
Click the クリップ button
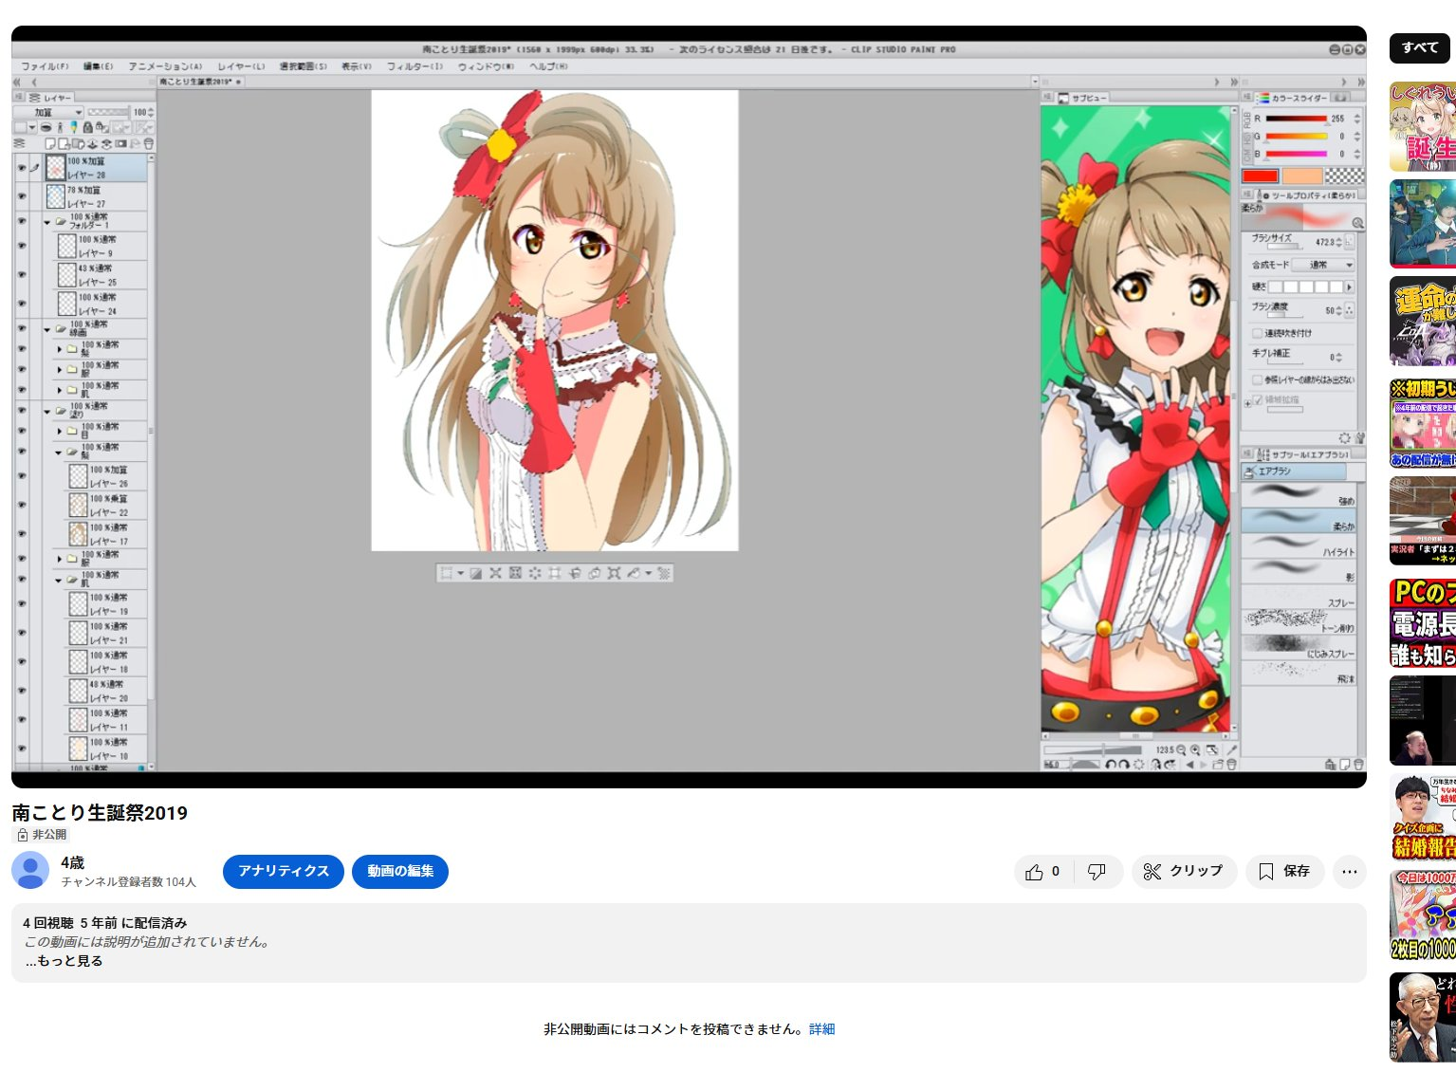(x=1184, y=871)
